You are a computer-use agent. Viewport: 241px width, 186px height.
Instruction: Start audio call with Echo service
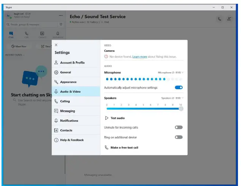[x=219, y=19]
